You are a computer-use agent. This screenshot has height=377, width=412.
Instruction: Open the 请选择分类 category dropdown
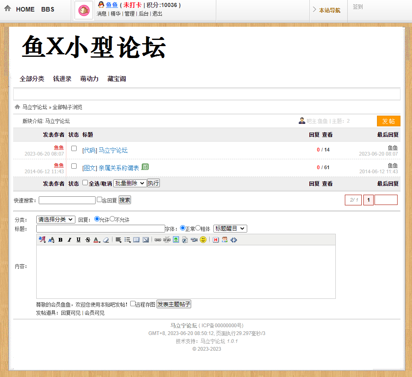click(56, 219)
